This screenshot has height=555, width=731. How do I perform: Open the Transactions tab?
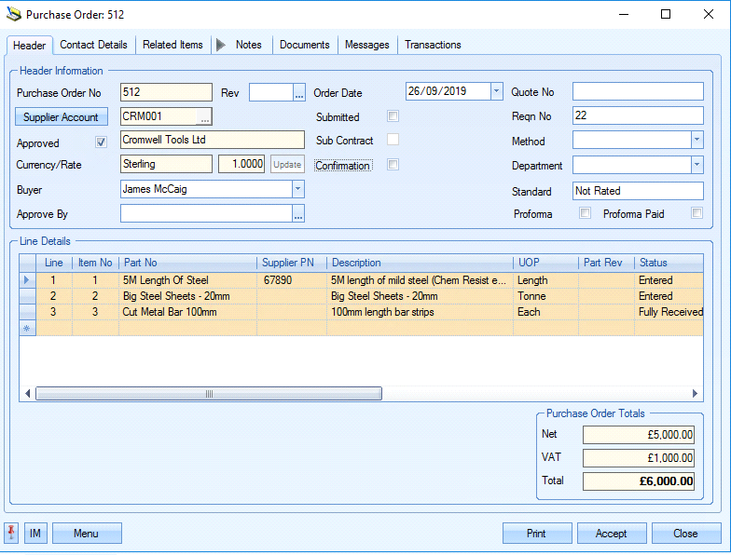(433, 45)
